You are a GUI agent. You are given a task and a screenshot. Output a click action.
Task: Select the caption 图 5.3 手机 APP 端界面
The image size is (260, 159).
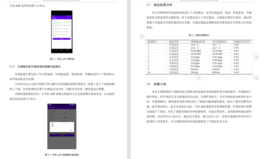62,59
